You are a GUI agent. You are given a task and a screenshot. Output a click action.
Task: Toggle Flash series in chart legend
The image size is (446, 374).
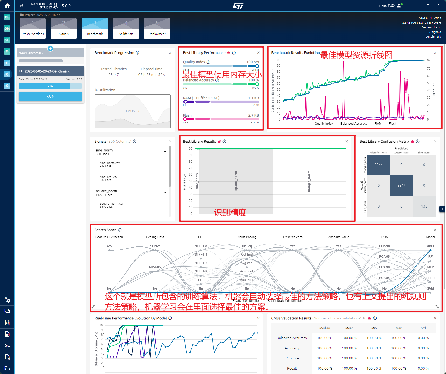tap(390, 124)
